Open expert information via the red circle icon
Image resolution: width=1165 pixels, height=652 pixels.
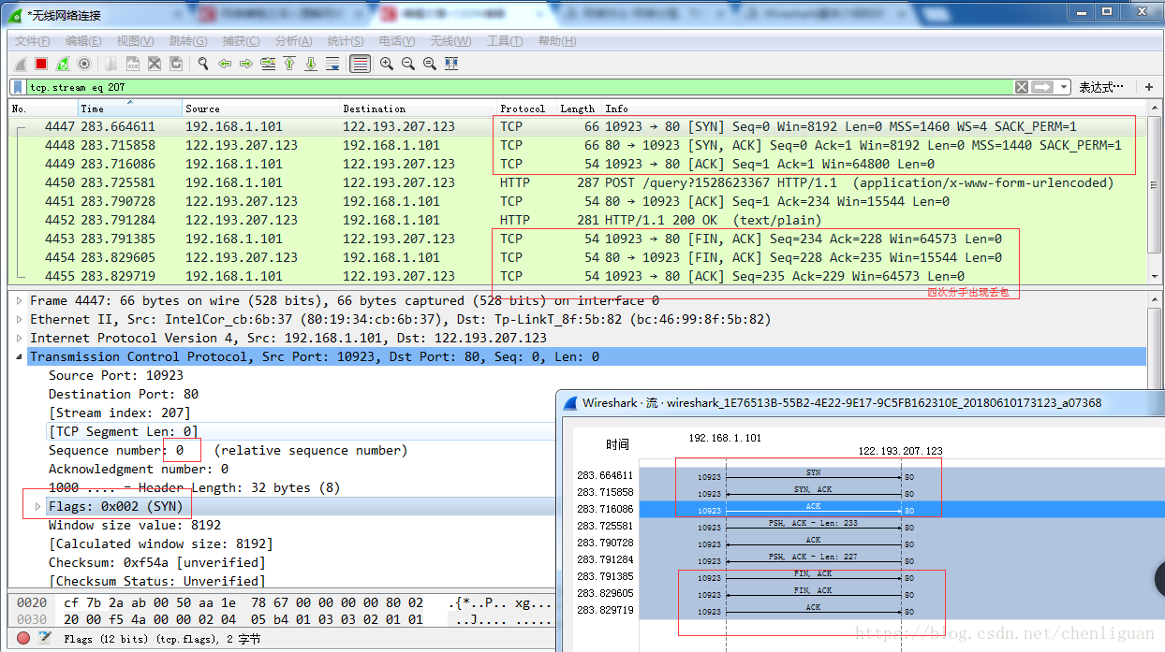click(x=22, y=638)
